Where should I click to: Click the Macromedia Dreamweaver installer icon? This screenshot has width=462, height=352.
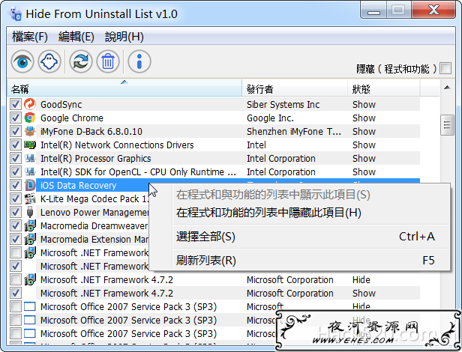click(30, 225)
